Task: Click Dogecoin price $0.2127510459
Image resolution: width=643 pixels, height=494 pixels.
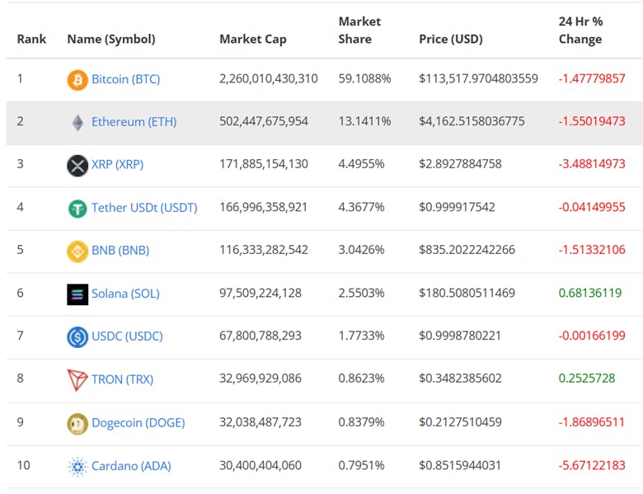Action: 460,422
